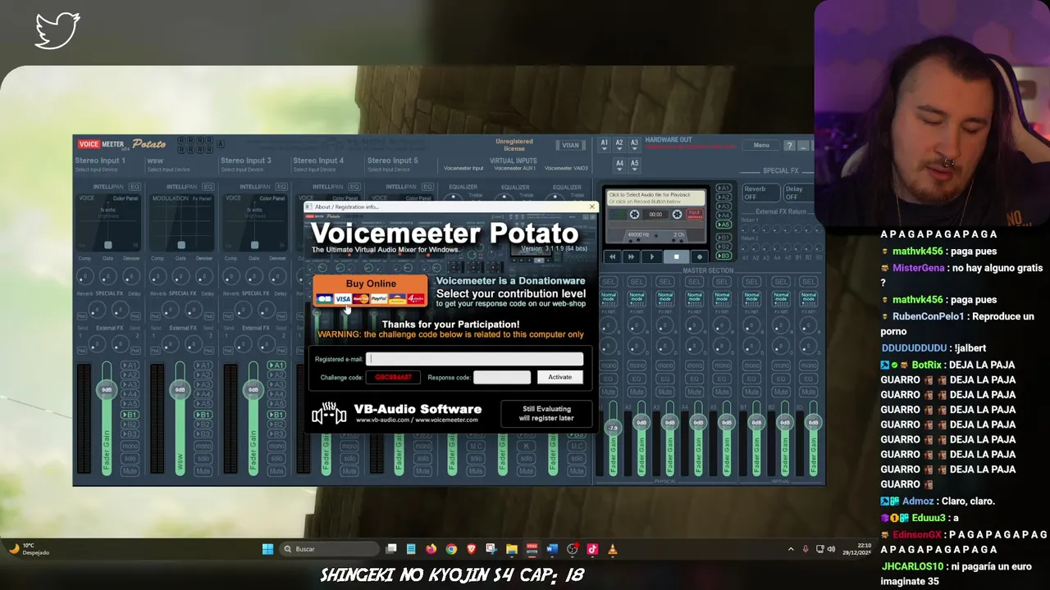
Task: Toggle mono on wsw strip
Action: [203, 447]
